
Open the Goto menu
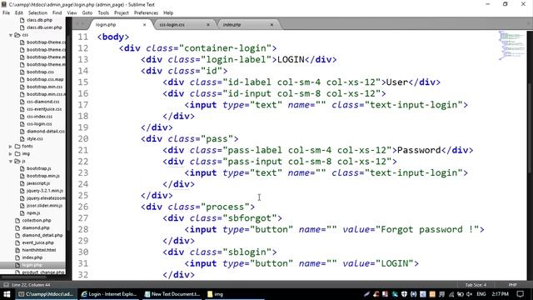[87, 13]
